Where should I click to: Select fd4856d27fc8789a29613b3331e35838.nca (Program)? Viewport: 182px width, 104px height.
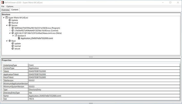point(37,28)
